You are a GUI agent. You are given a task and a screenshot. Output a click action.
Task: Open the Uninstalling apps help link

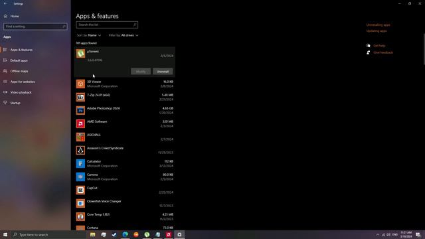pos(378,25)
